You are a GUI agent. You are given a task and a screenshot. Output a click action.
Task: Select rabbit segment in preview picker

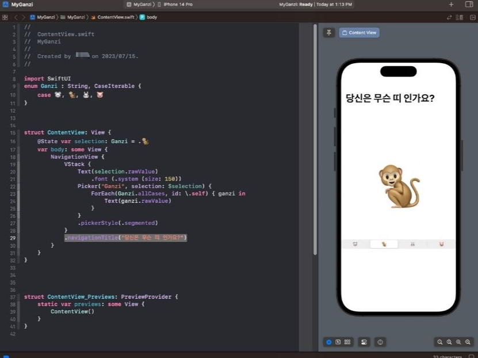point(412,244)
